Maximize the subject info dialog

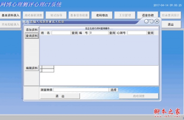point(151,21)
